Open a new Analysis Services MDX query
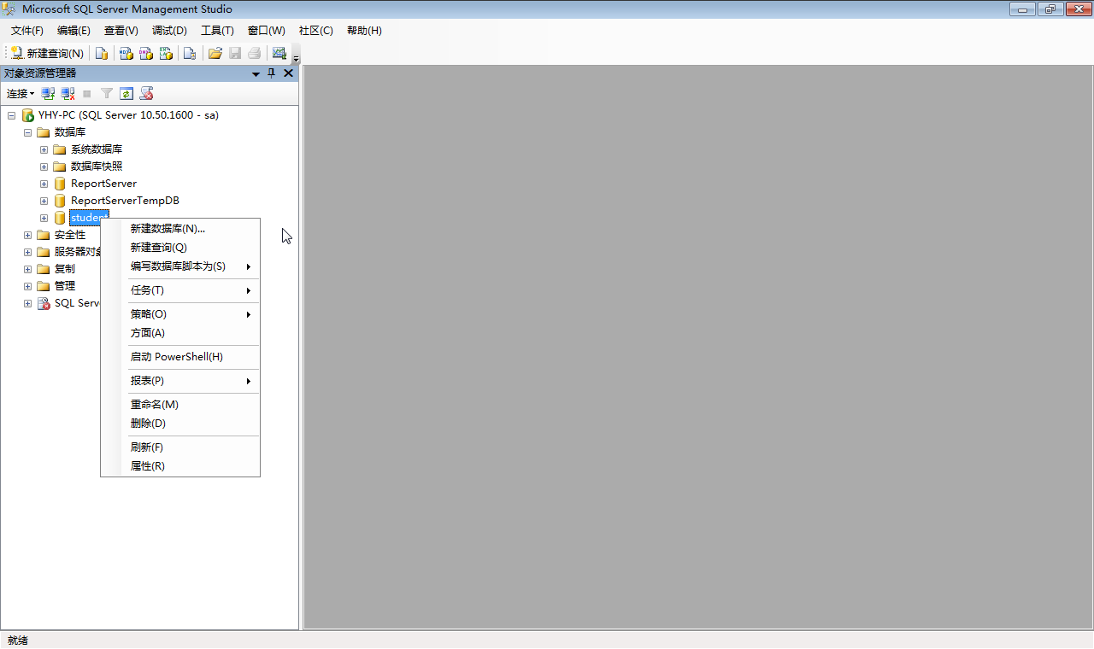This screenshot has width=1094, height=649. [x=126, y=53]
